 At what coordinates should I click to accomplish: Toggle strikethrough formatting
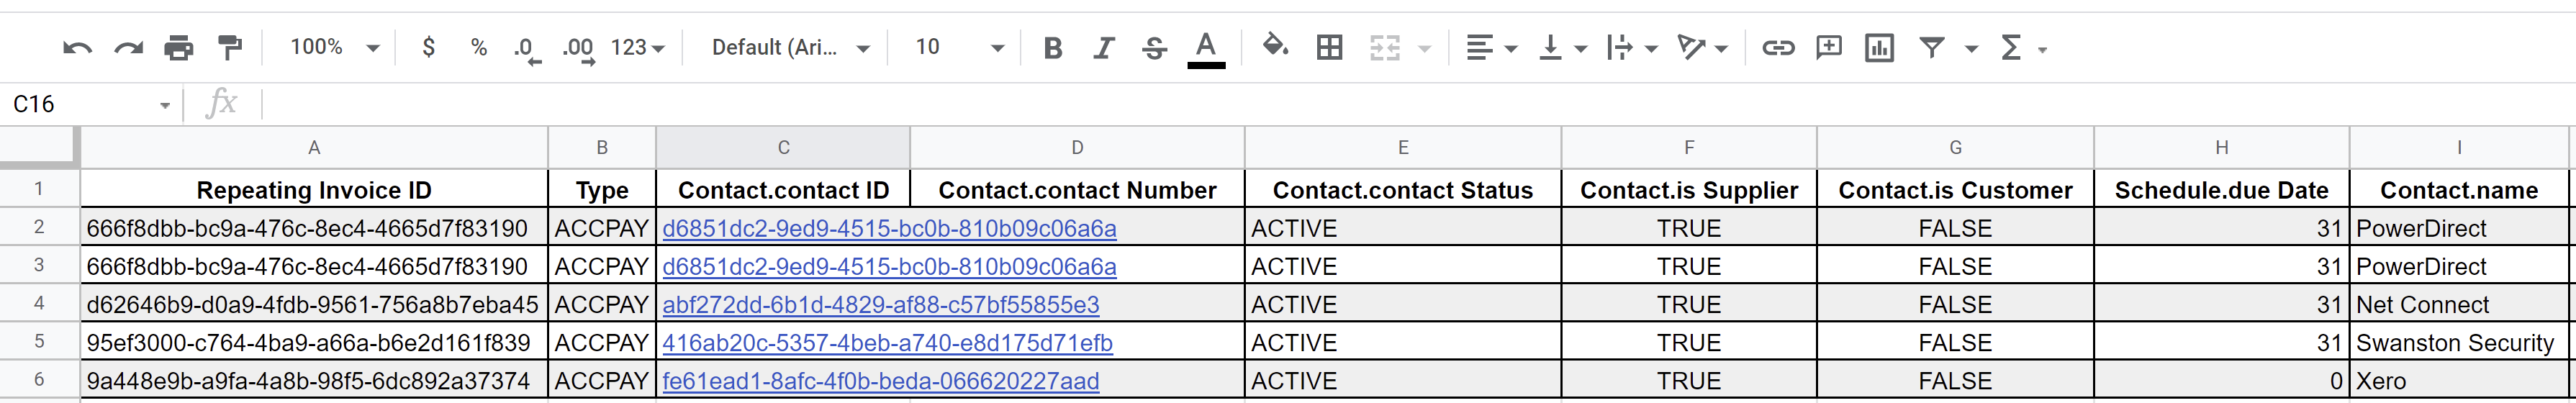(1154, 47)
